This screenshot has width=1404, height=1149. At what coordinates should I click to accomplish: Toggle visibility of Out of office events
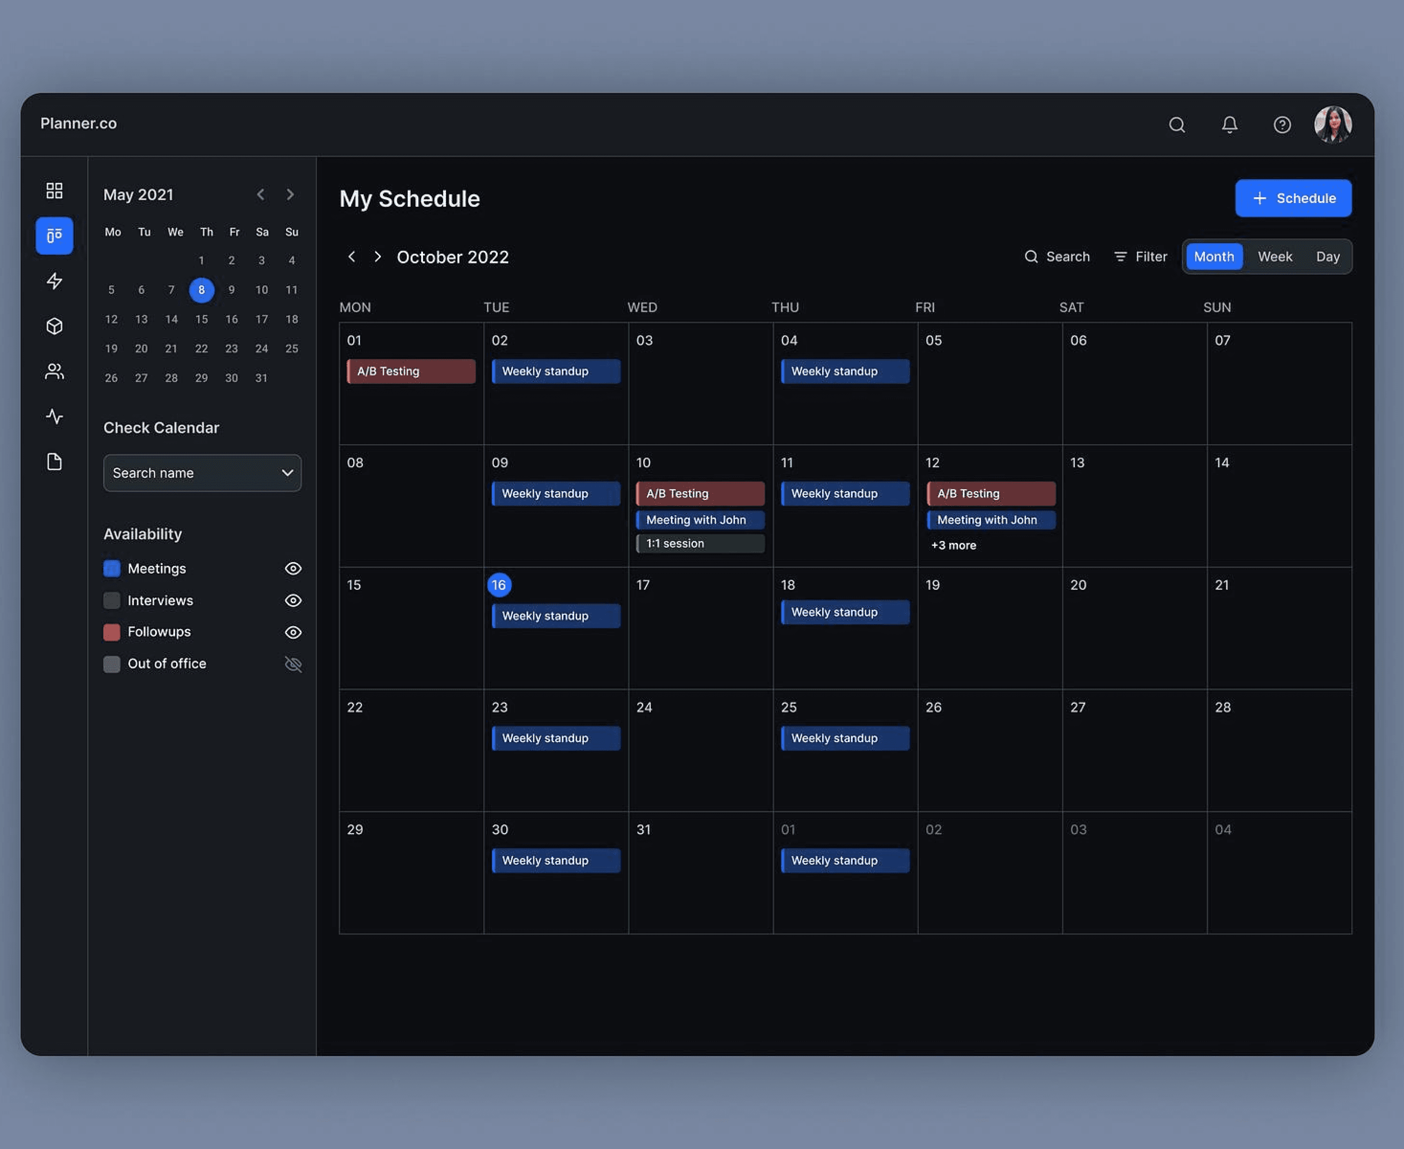293,664
